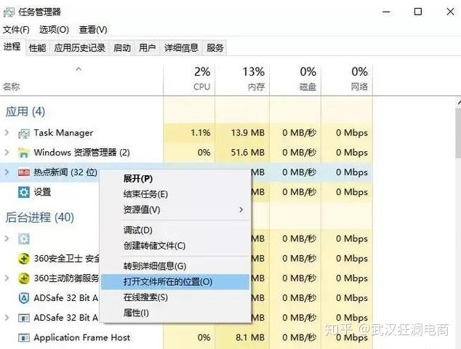Click sort arrow above the 名称 column
This screenshot has height=349, width=461.
click(x=79, y=70)
